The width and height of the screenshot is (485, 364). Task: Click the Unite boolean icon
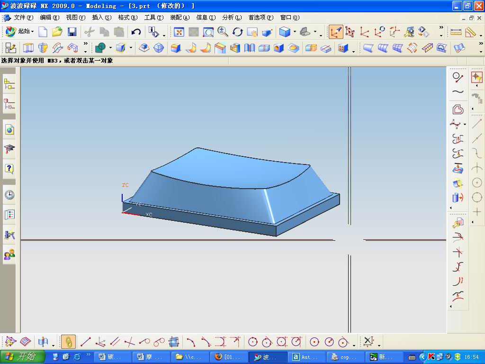[100, 48]
